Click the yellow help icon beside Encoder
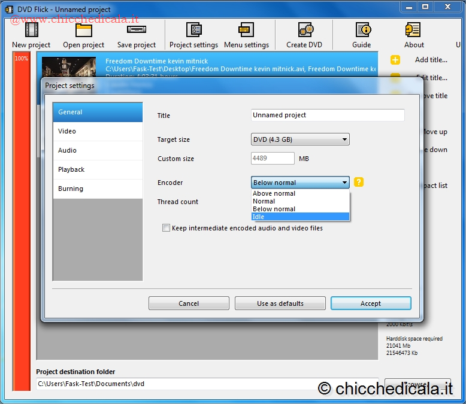466x404 pixels. [359, 183]
